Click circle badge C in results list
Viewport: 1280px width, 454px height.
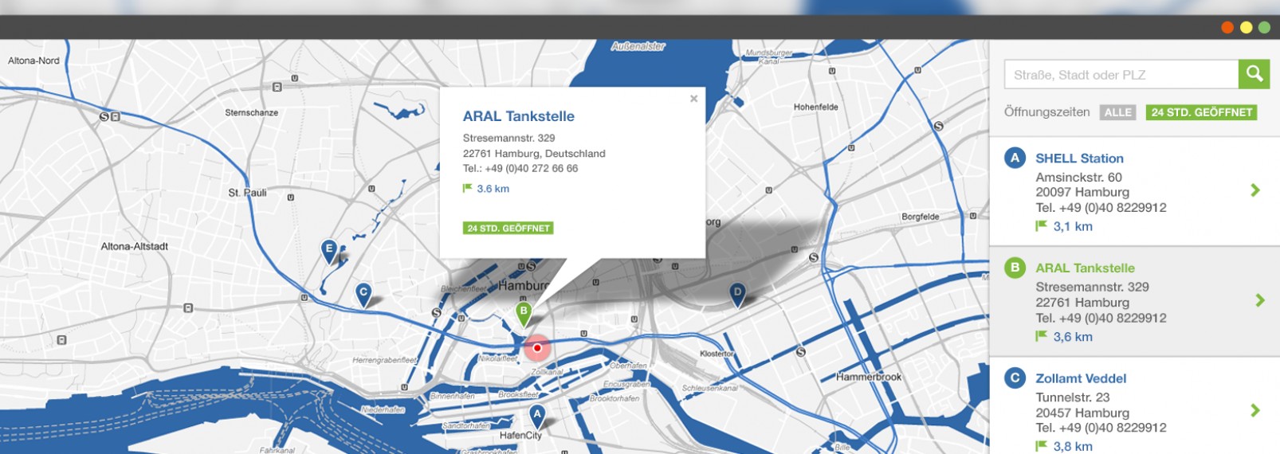[x=1015, y=378]
